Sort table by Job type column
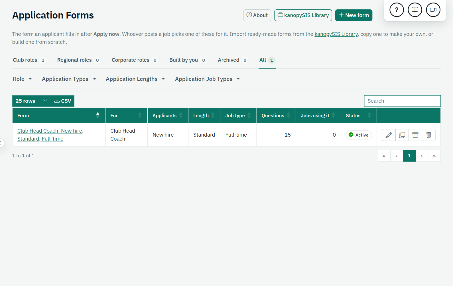453x286 pixels. (x=238, y=116)
